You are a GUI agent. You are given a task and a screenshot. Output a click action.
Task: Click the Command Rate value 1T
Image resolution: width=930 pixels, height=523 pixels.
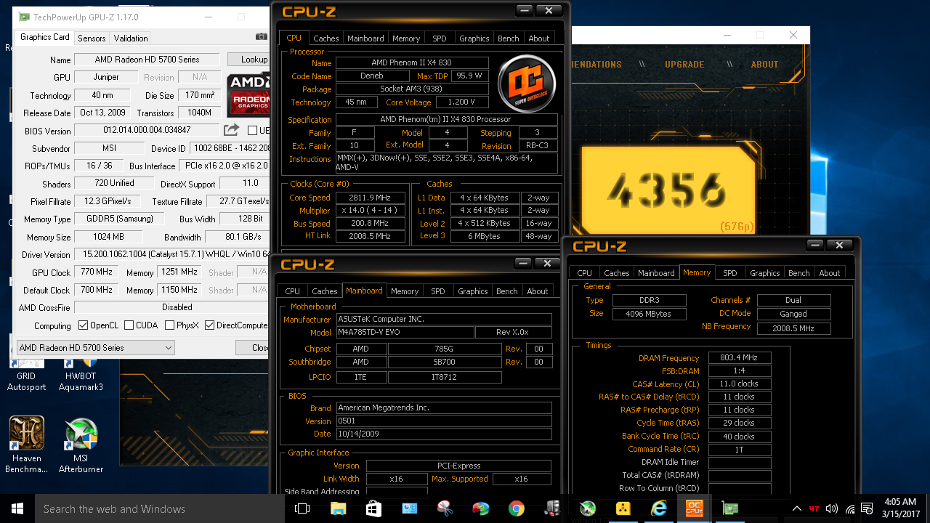[740, 450]
